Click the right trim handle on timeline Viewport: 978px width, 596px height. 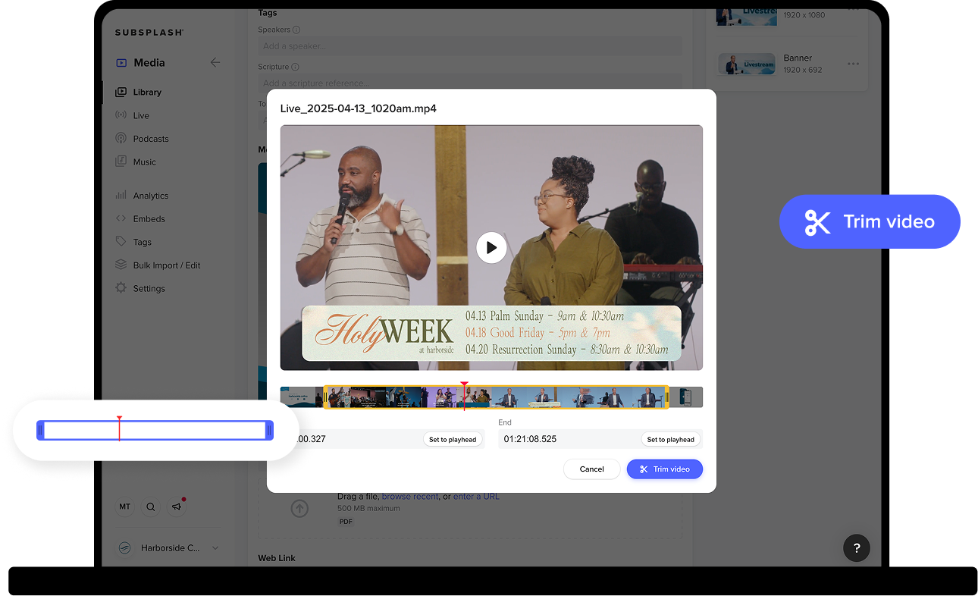[667, 397]
